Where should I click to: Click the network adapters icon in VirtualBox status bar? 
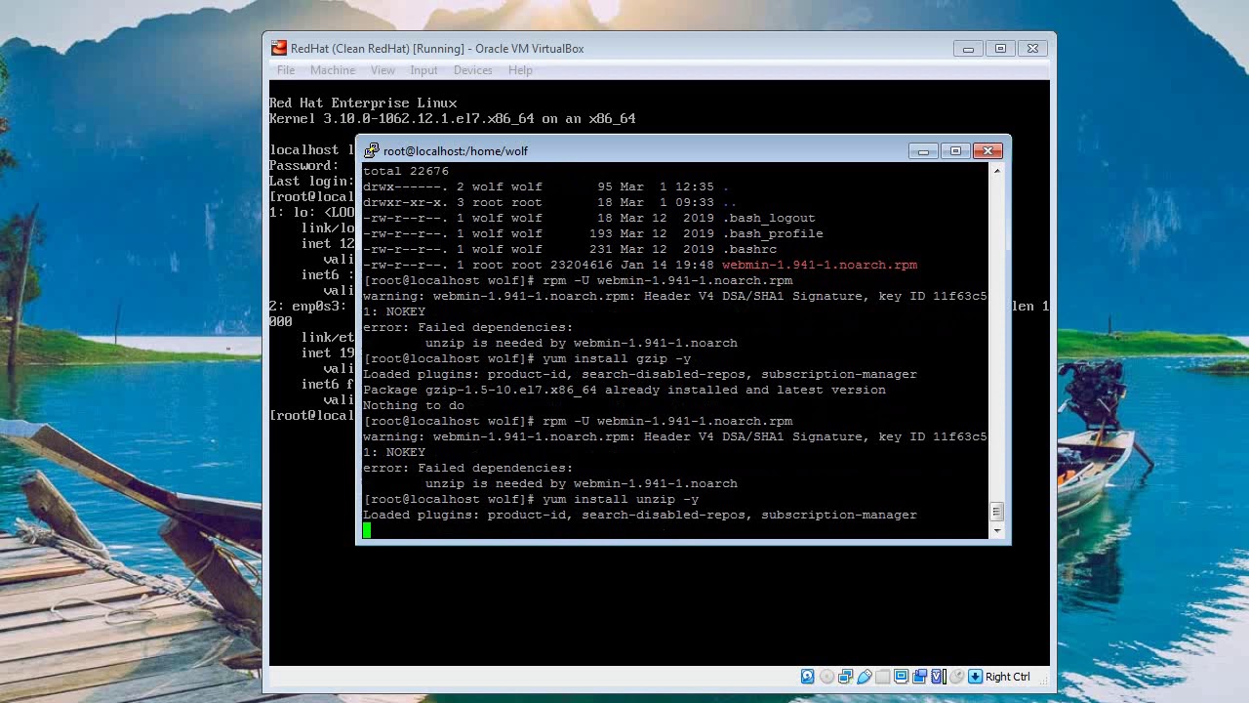tap(845, 677)
